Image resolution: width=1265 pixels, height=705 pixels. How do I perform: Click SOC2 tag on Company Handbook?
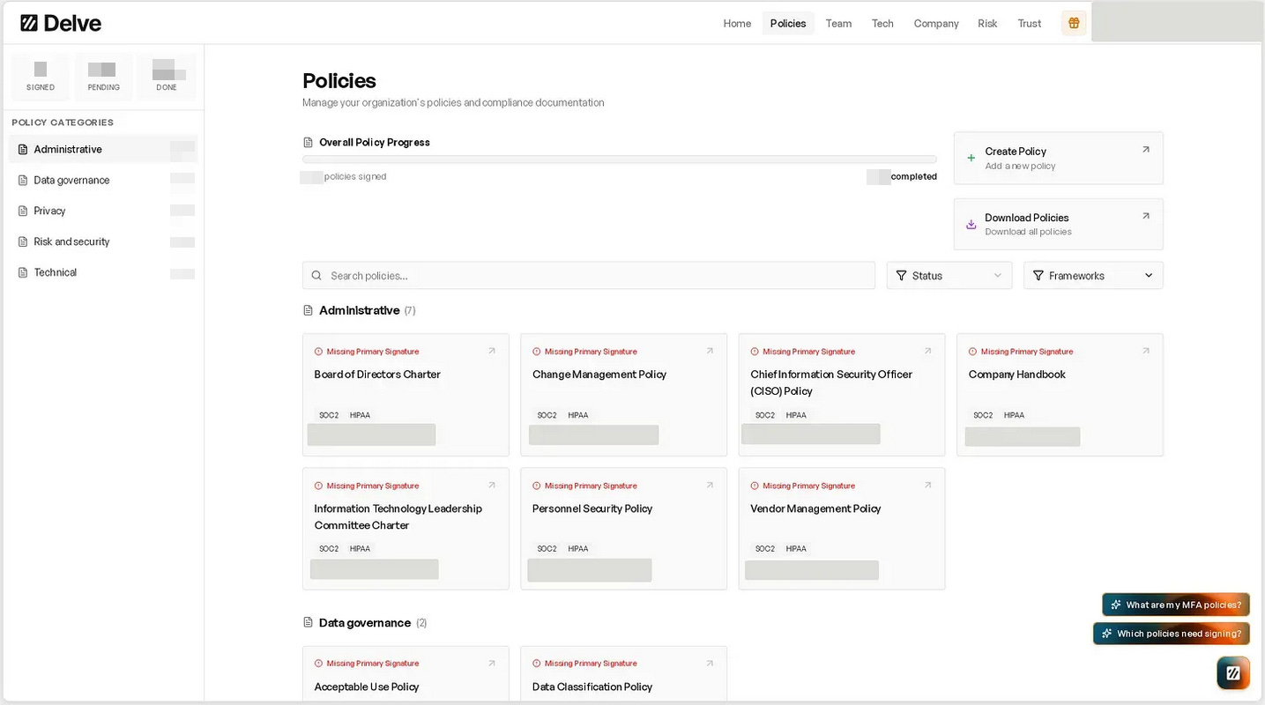[x=983, y=415]
